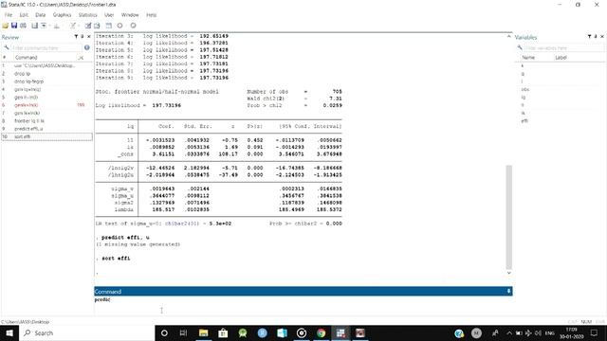
Task: Open the User menu
Action: click(109, 15)
